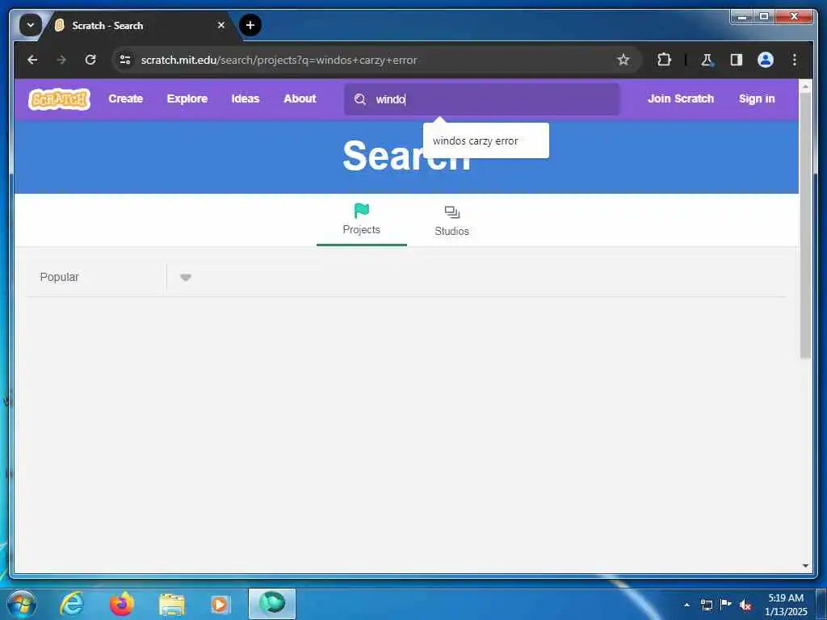Viewport: 827px width, 620px height.
Task: Expand the sort dropdown arrow
Action: (x=185, y=278)
